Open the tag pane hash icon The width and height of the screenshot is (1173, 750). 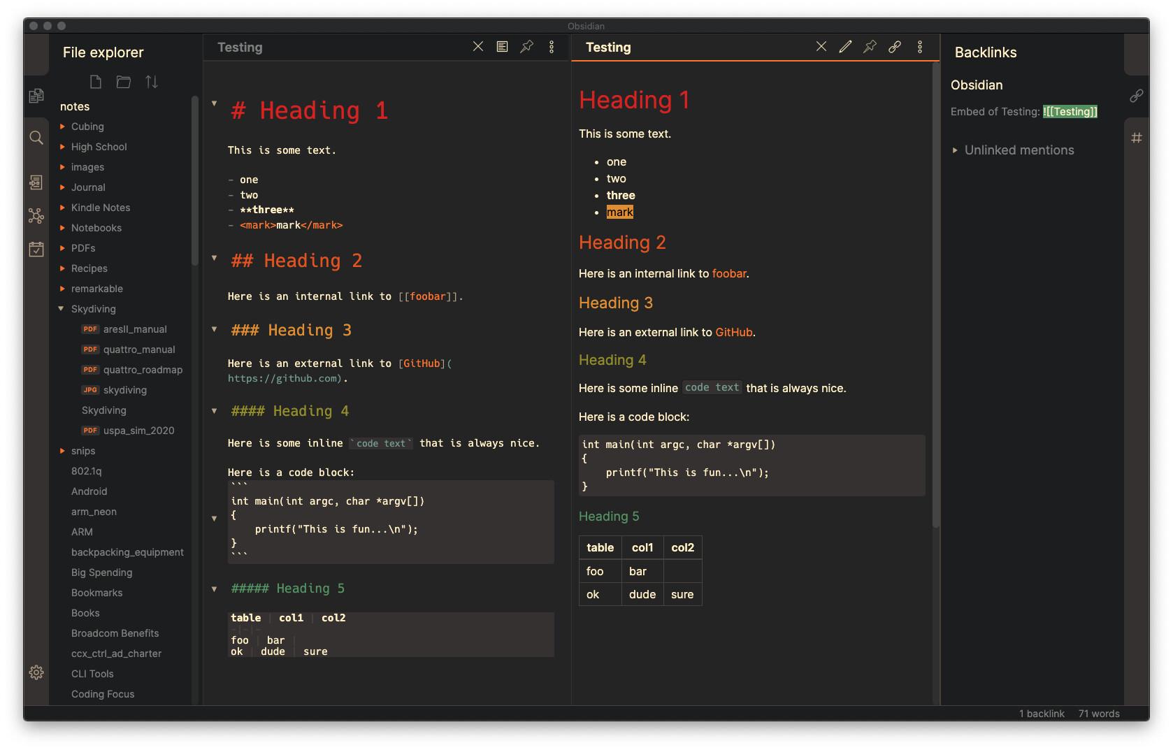1137,138
